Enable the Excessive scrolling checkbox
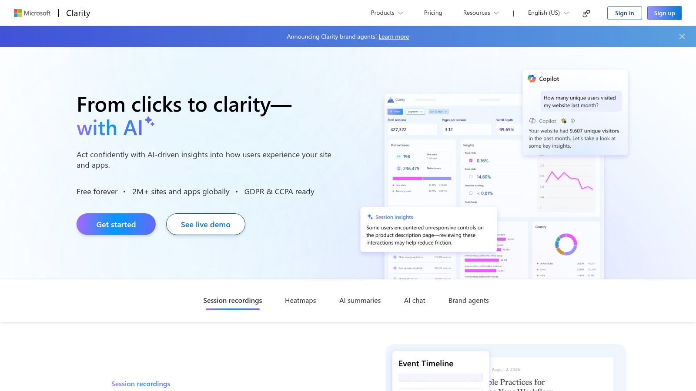Screen dimensions: 696x391 coord(471,193)
